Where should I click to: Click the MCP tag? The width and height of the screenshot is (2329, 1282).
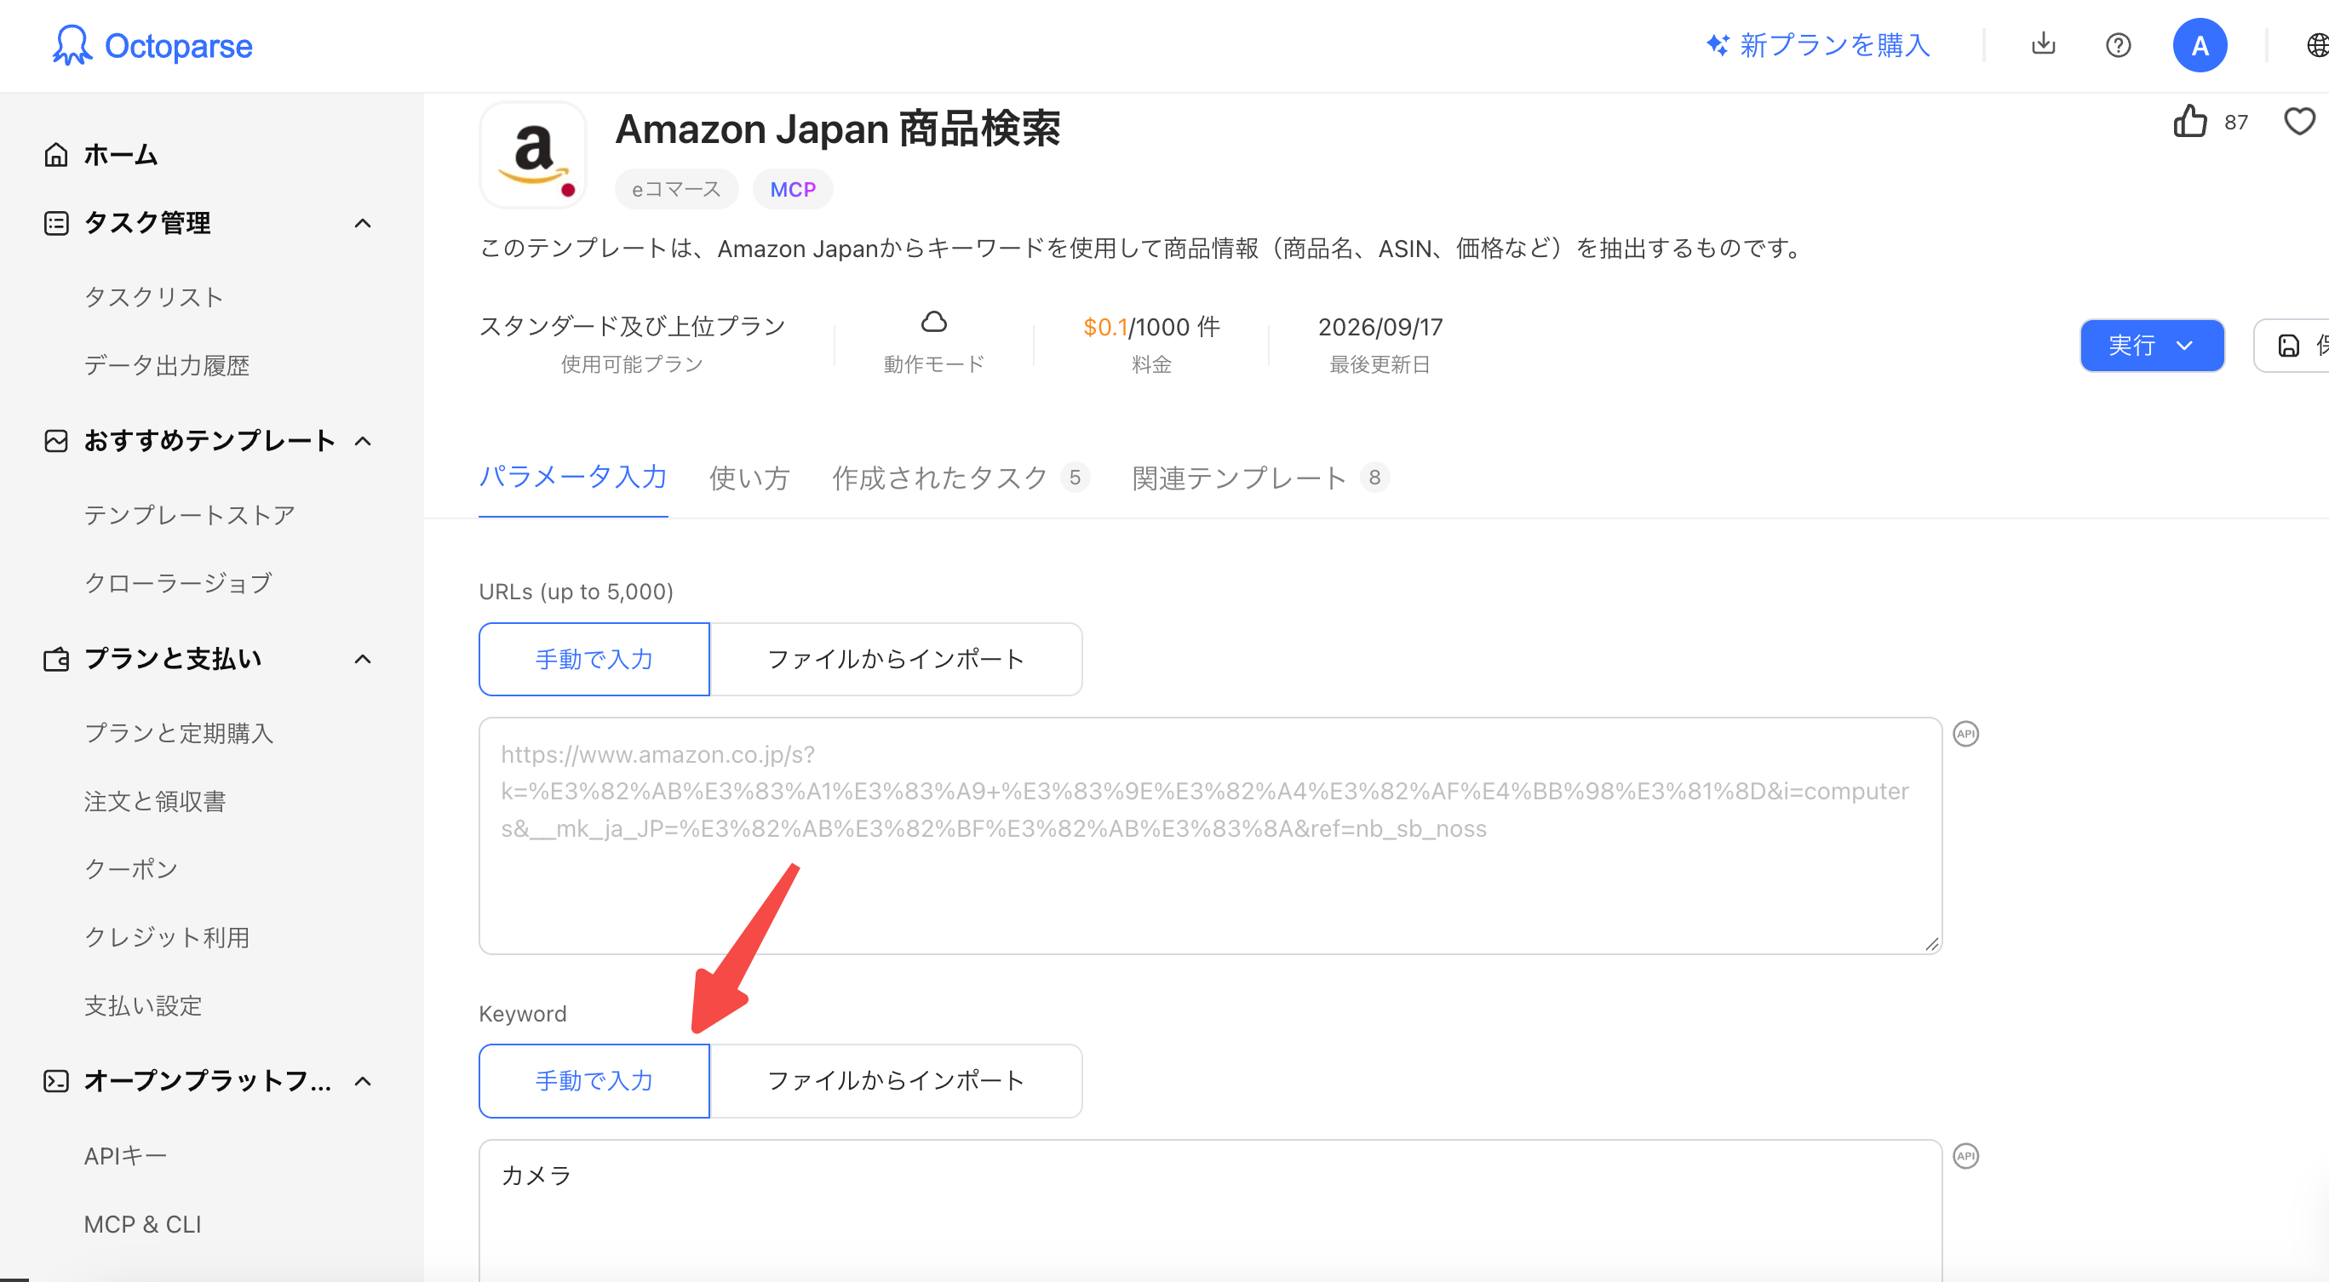point(793,189)
